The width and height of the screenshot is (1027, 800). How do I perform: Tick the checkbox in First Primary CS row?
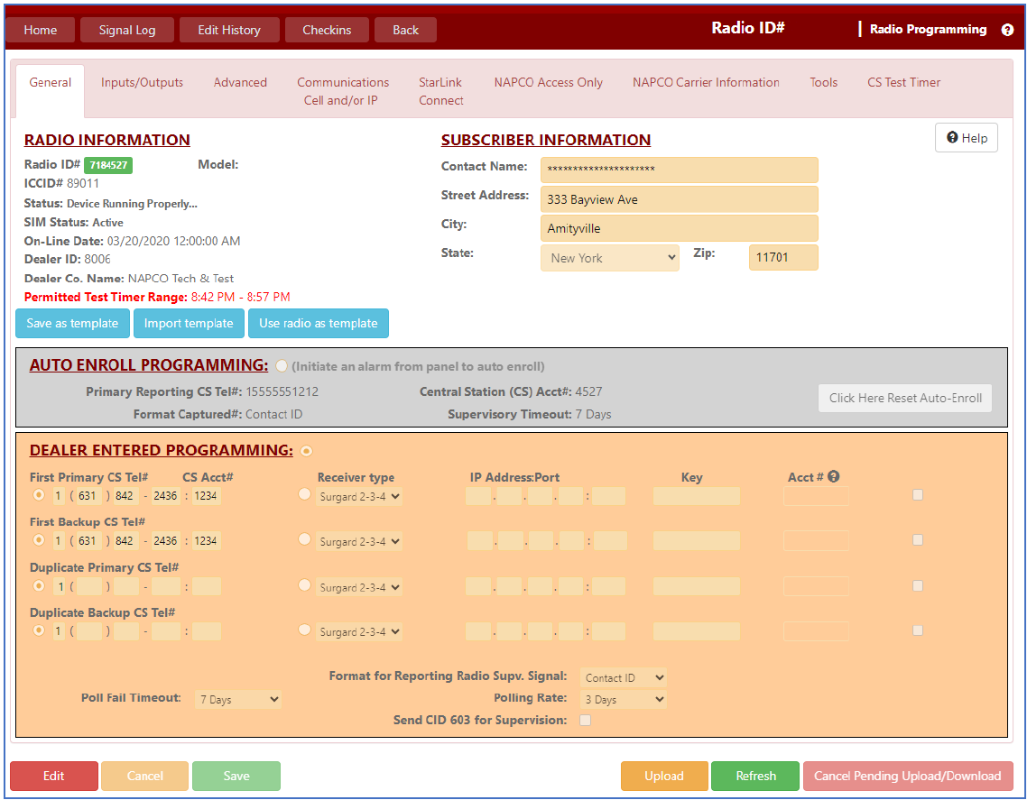tap(918, 494)
